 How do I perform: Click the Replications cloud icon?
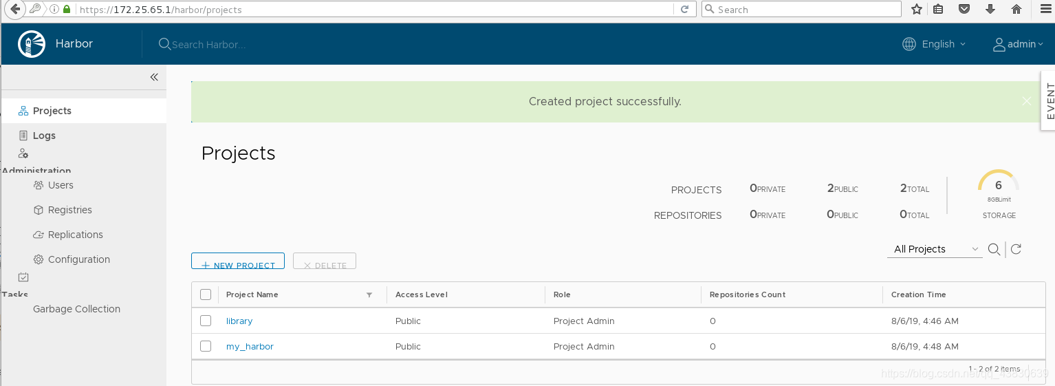coord(39,235)
